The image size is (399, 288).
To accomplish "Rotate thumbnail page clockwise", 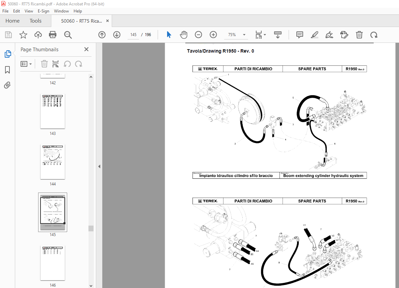I will (79, 64).
